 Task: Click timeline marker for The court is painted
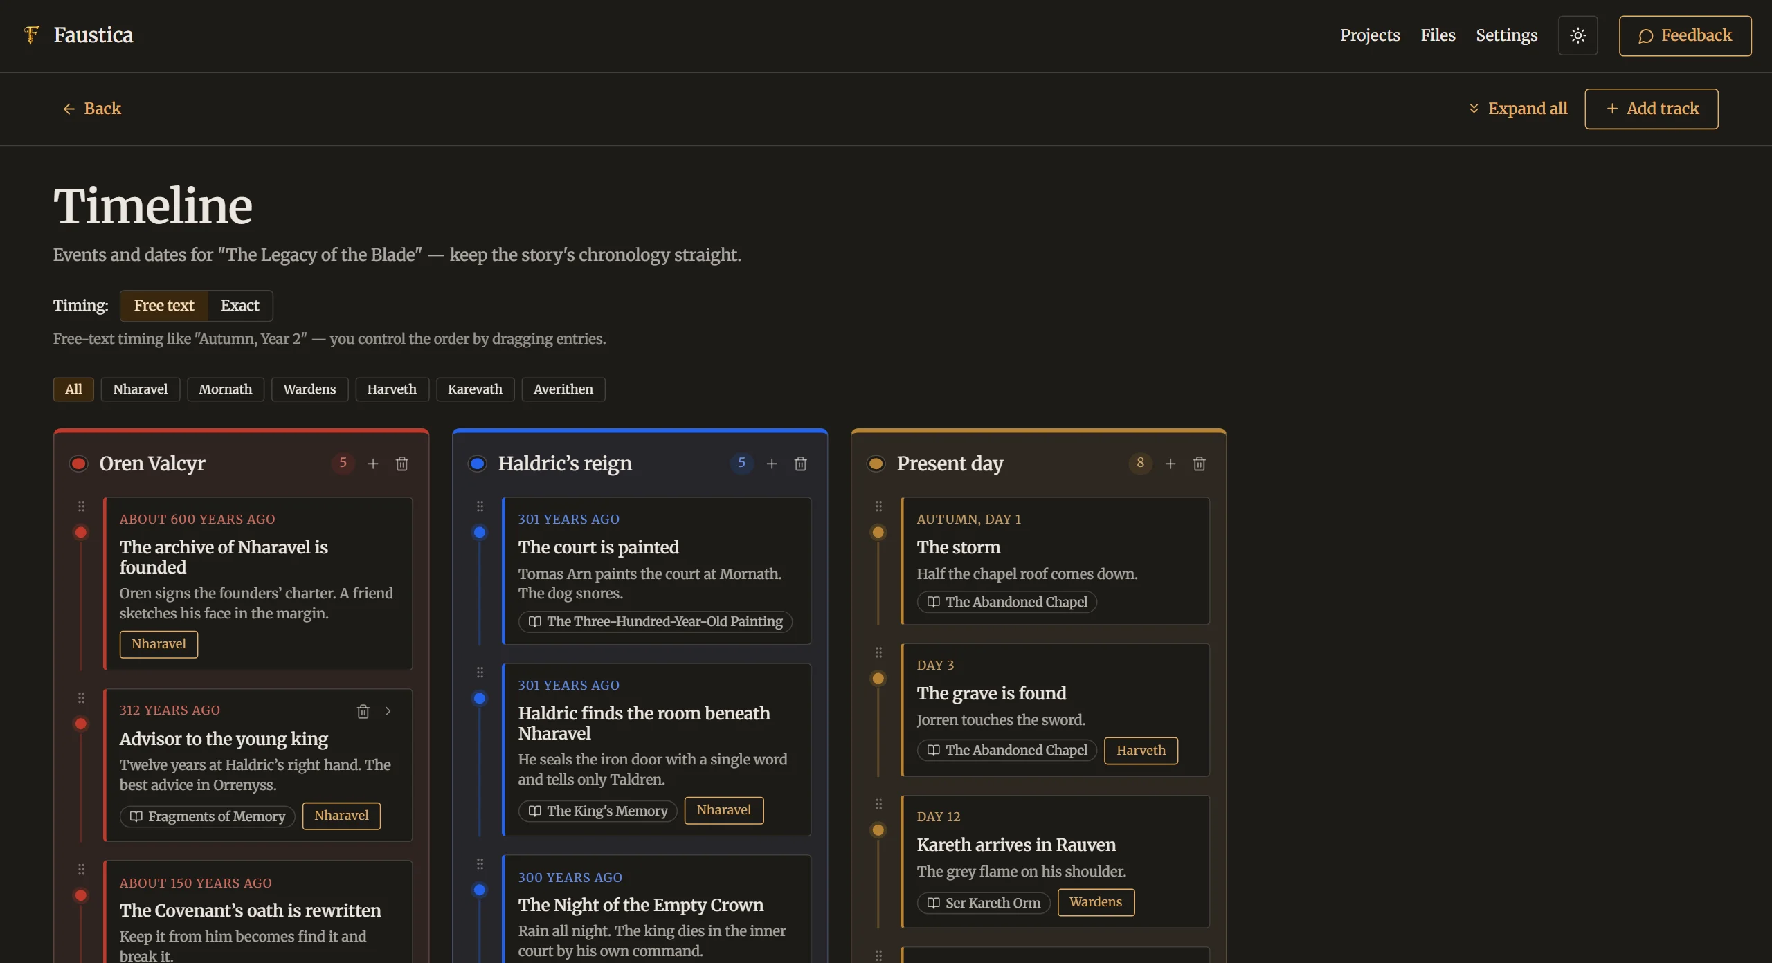click(x=480, y=533)
